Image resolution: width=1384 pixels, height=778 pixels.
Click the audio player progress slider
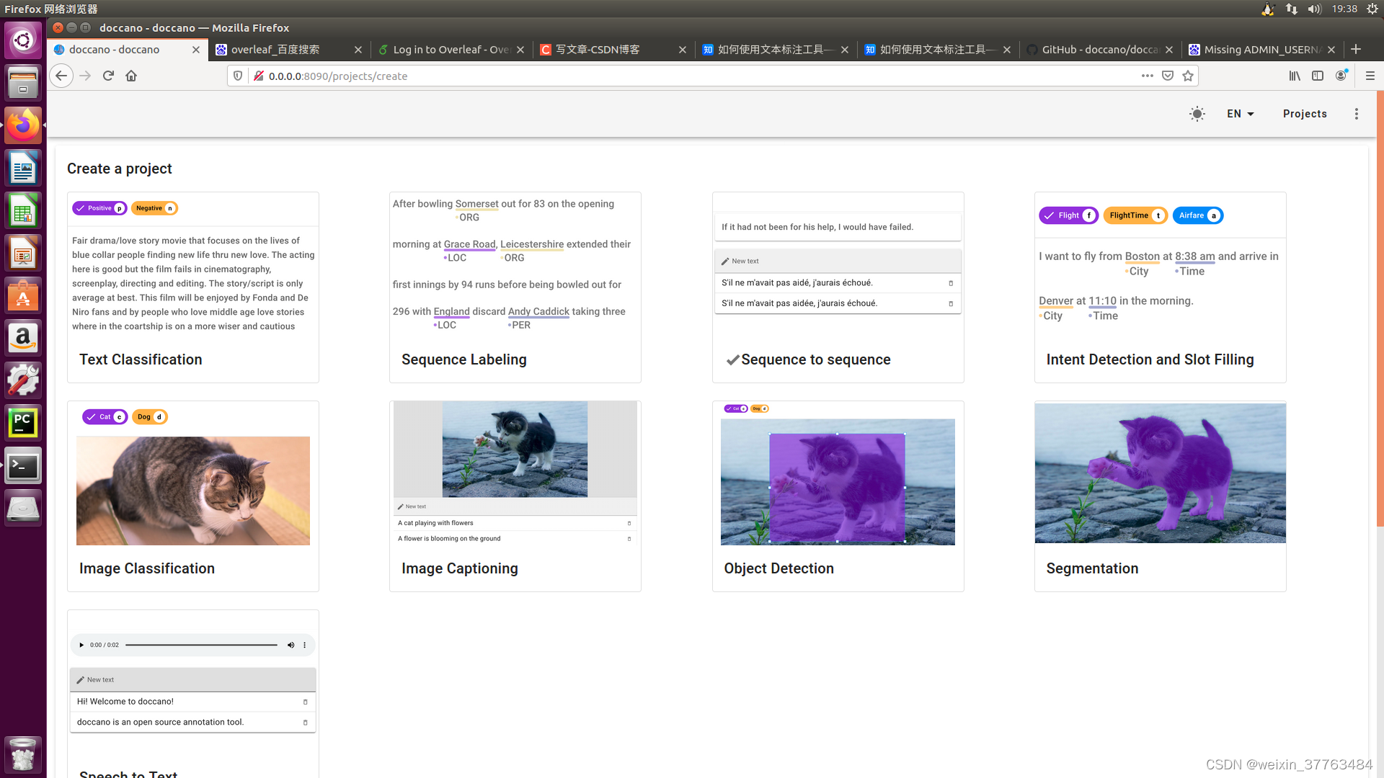(x=201, y=645)
